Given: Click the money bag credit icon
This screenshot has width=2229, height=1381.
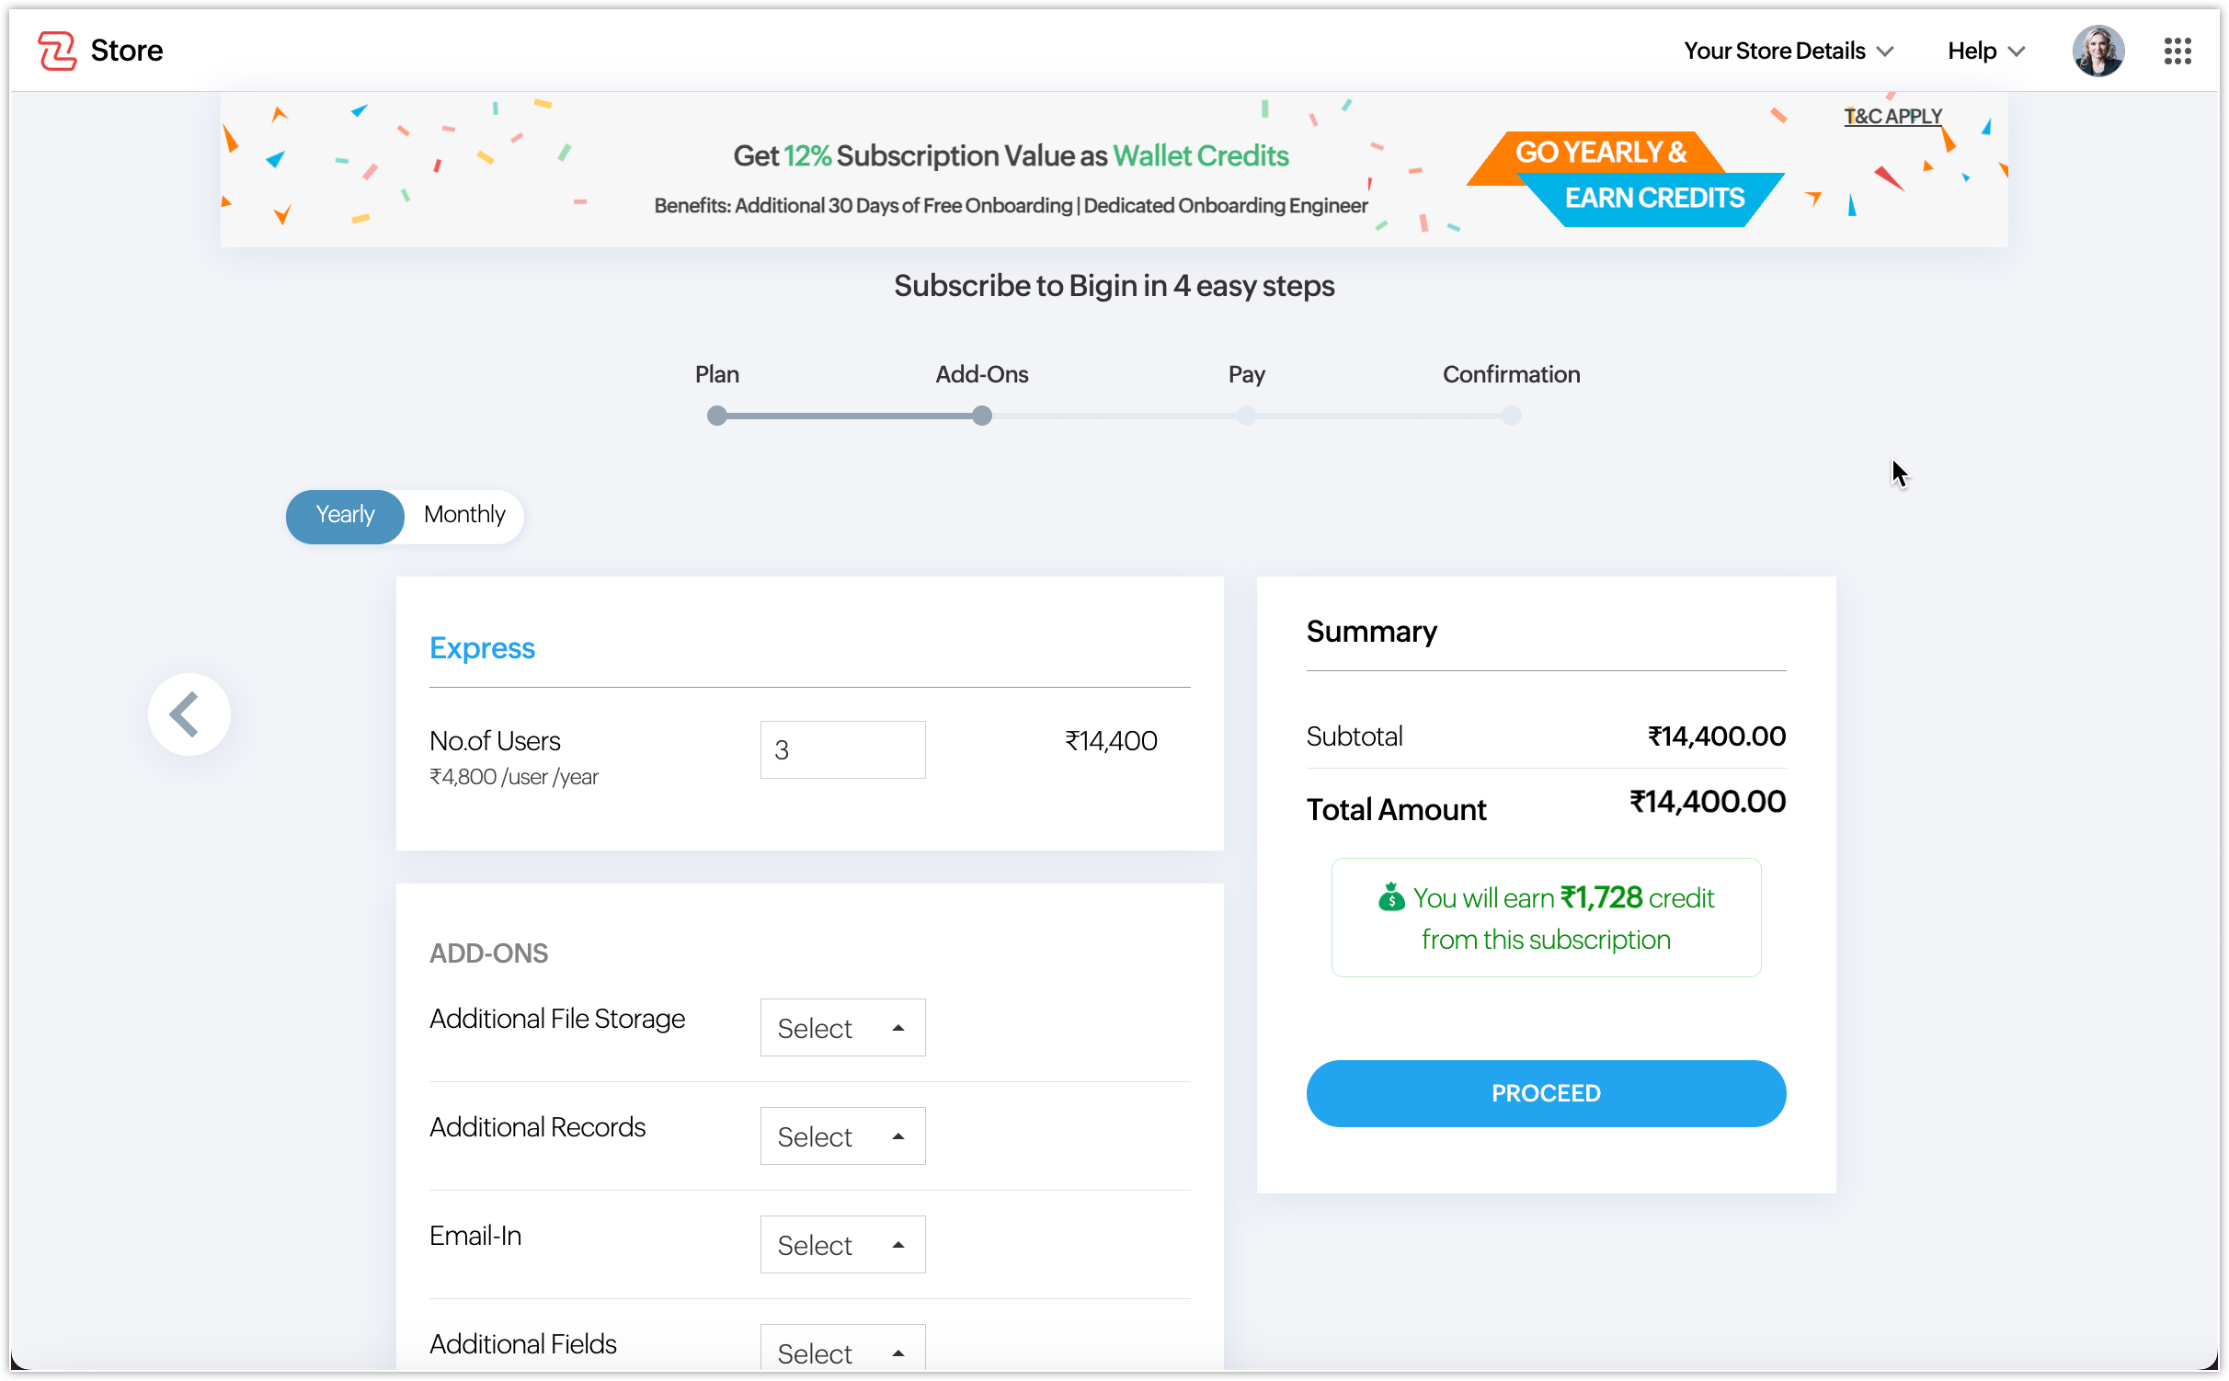Looking at the screenshot, I should (1391, 896).
